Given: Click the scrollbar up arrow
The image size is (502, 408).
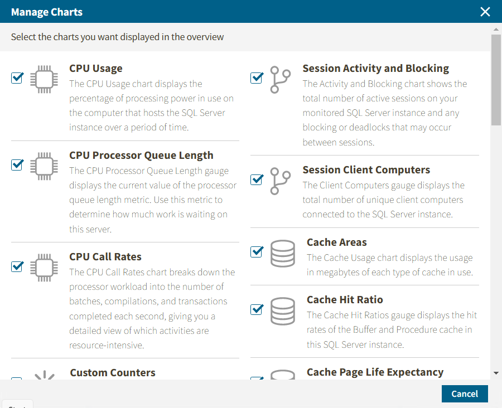Looking at the screenshot, I should coord(496,29).
